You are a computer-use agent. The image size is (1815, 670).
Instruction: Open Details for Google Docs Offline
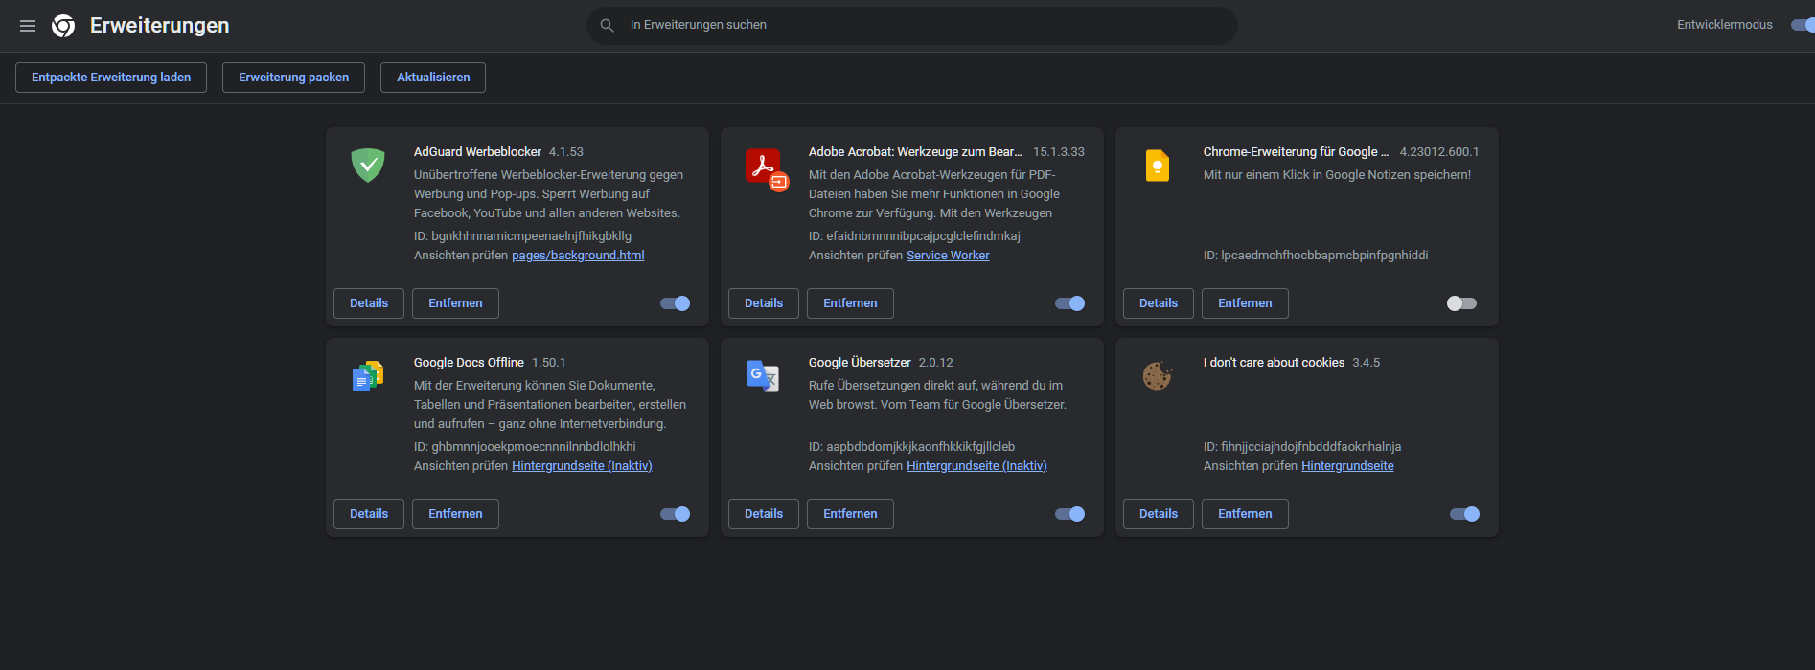click(369, 514)
